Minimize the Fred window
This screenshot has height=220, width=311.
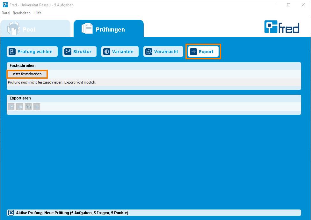pyautogui.click(x=274, y=5)
